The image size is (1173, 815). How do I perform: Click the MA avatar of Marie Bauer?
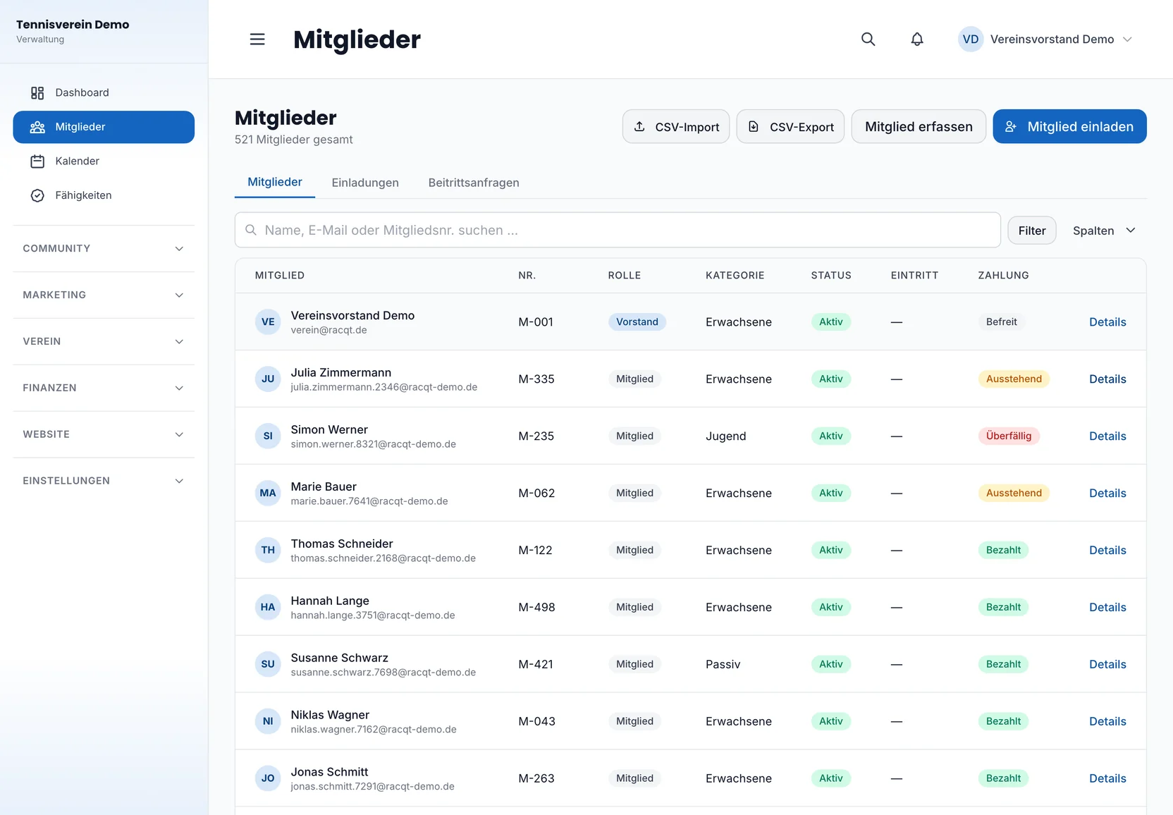click(268, 493)
